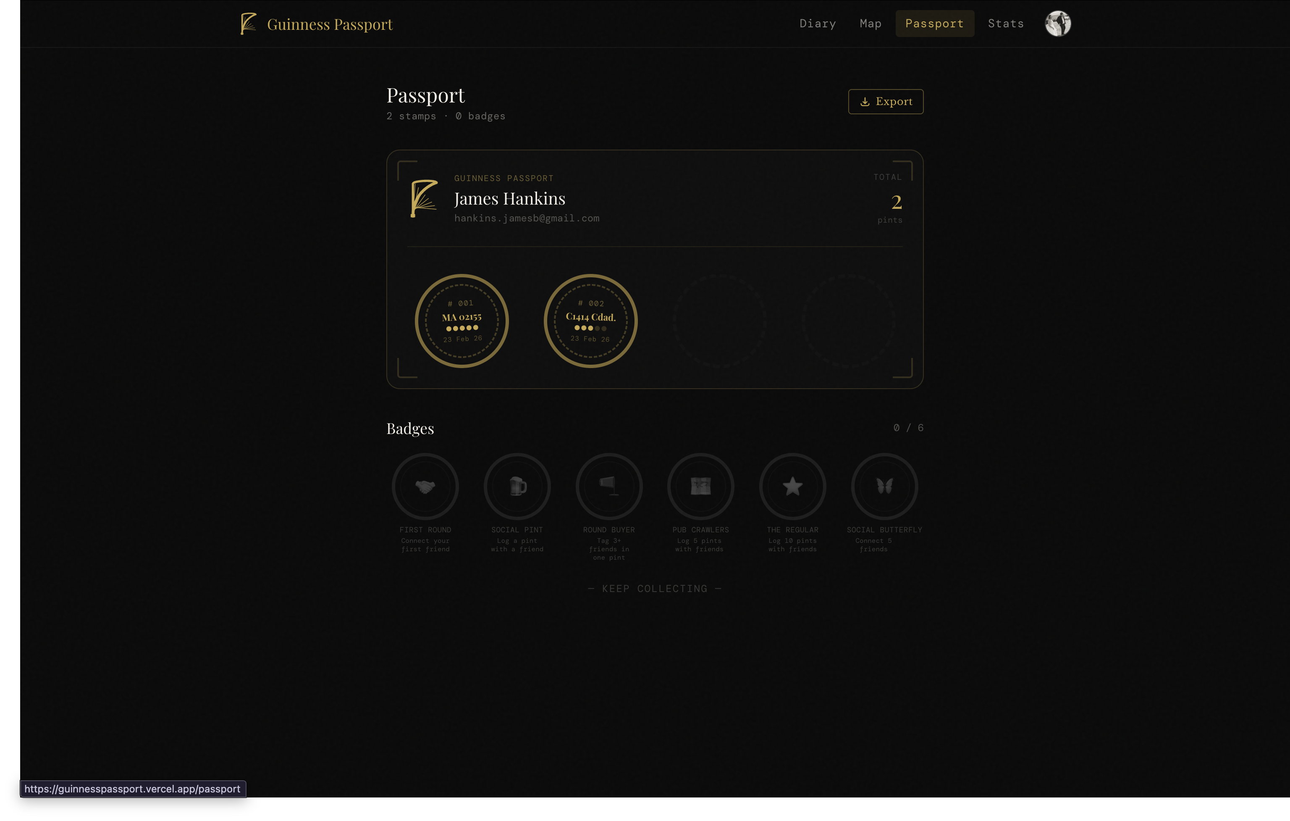Open stamp #002 C1414 Cdad.
The height and width of the screenshot is (821, 1290).
pos(590,321)
